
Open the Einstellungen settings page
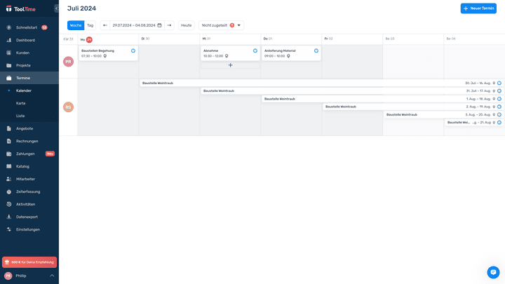pos(28,229)
